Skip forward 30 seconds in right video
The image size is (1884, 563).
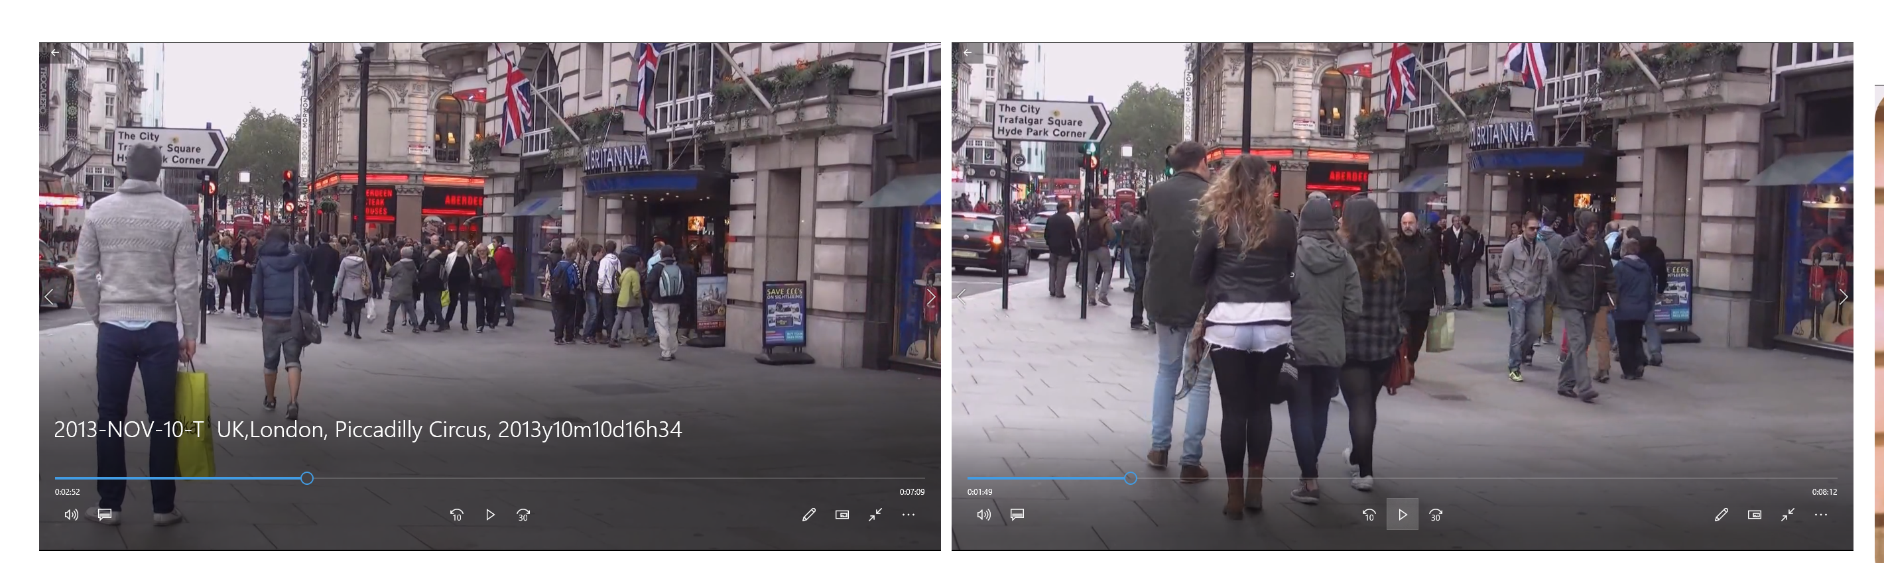coord(1436,515)
